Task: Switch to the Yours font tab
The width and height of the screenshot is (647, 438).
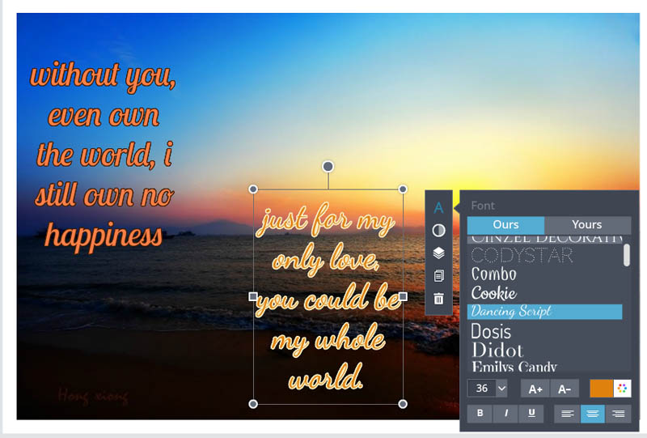Action: click(x=587, y=225)
